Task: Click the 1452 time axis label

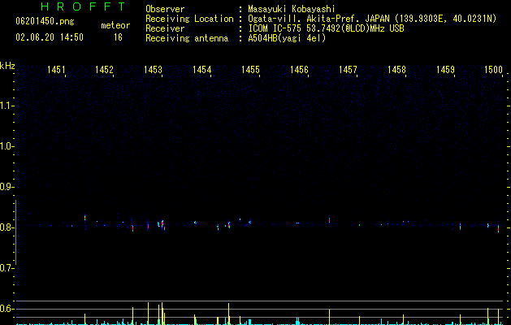Action: [104, 70]
